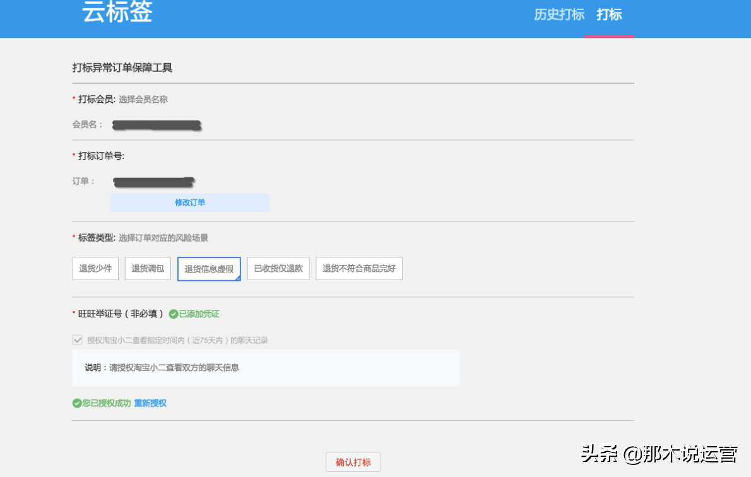Click the 选择会员名称 hint text
The width and height of the screenshot is (751, 477).
(143, 100)
